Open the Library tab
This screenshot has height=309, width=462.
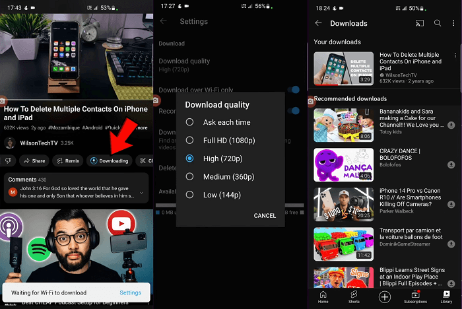point(446,297)
